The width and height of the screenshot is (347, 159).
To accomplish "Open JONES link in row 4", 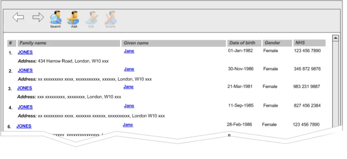I will 25,107.
